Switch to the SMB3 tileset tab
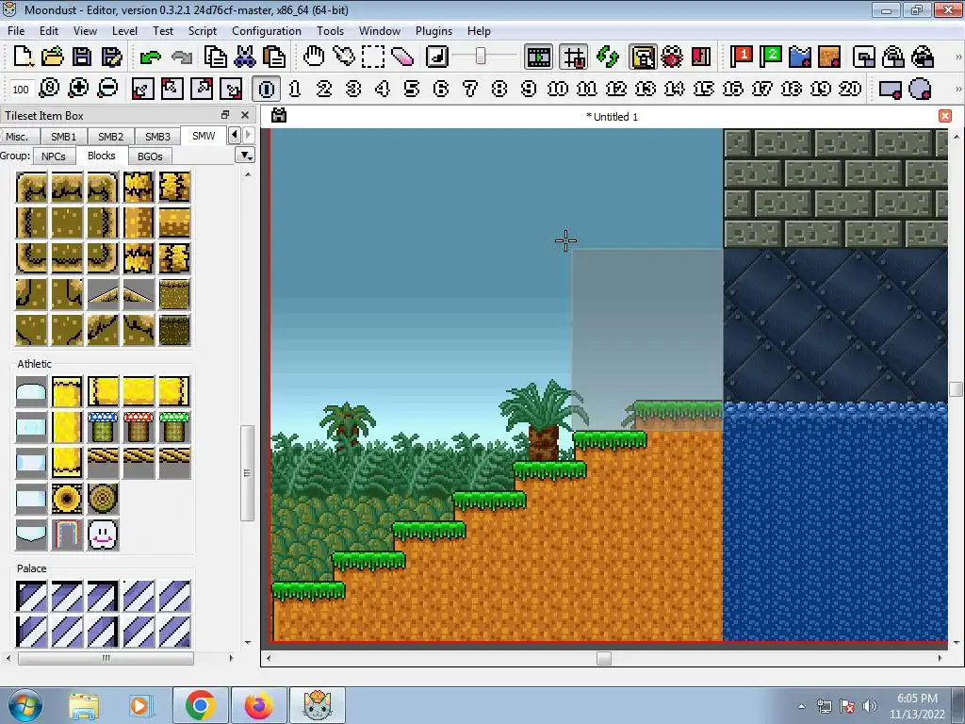Image resolution: width=965 pixels, height=724 pixels. coord(157,136)
